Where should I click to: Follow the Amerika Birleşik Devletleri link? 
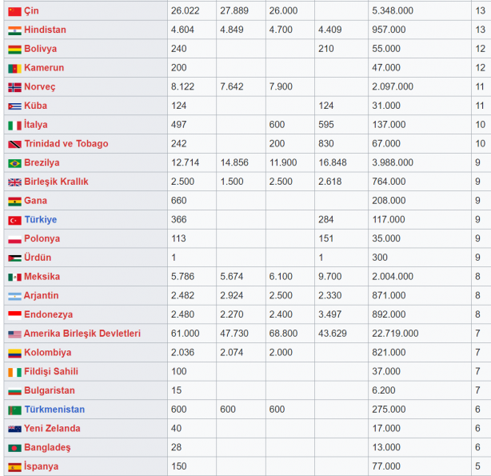(82, 334)
